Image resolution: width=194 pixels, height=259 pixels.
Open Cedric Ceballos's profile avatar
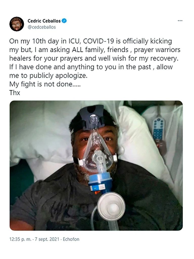(17, 24)
